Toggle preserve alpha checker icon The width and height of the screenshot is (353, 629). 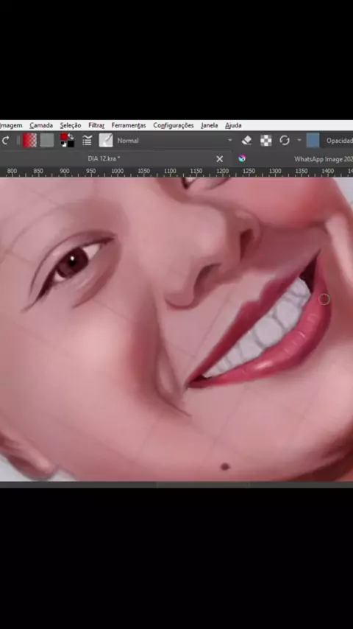click(266, 141)
